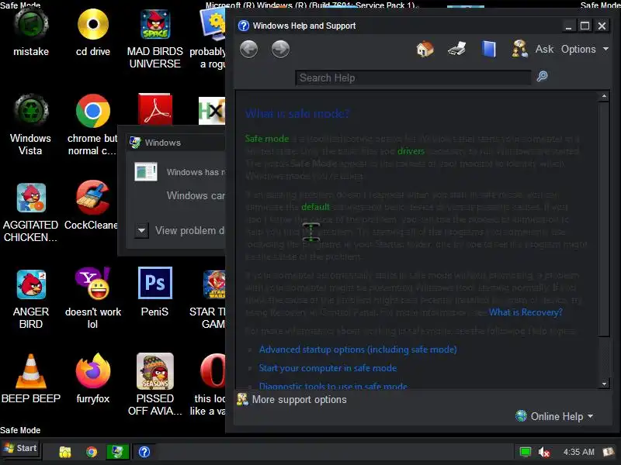
Task: Open BEEP BEEP VLC cone icon
Action: tap(31, 379)
